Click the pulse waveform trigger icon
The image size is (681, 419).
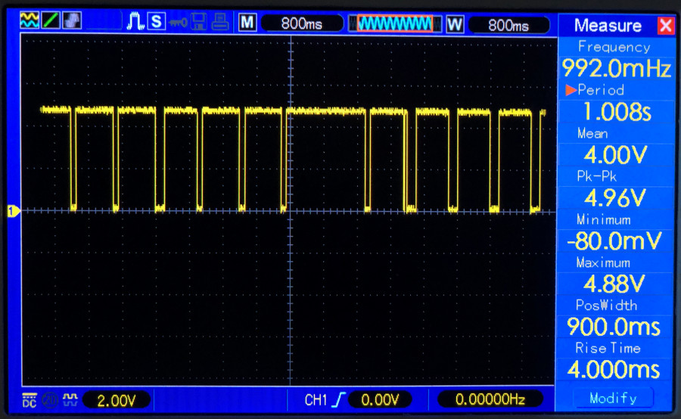point(135,21)
